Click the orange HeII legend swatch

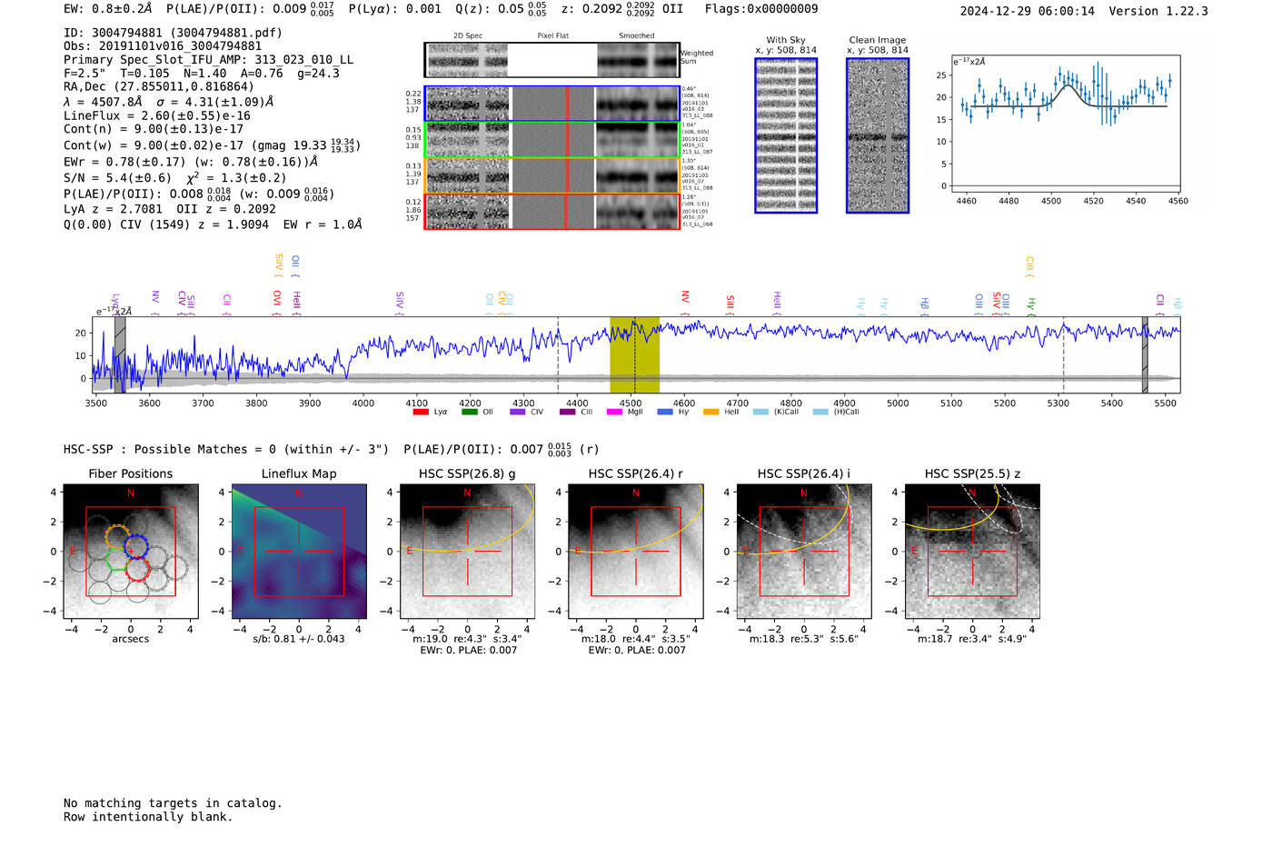711,412
